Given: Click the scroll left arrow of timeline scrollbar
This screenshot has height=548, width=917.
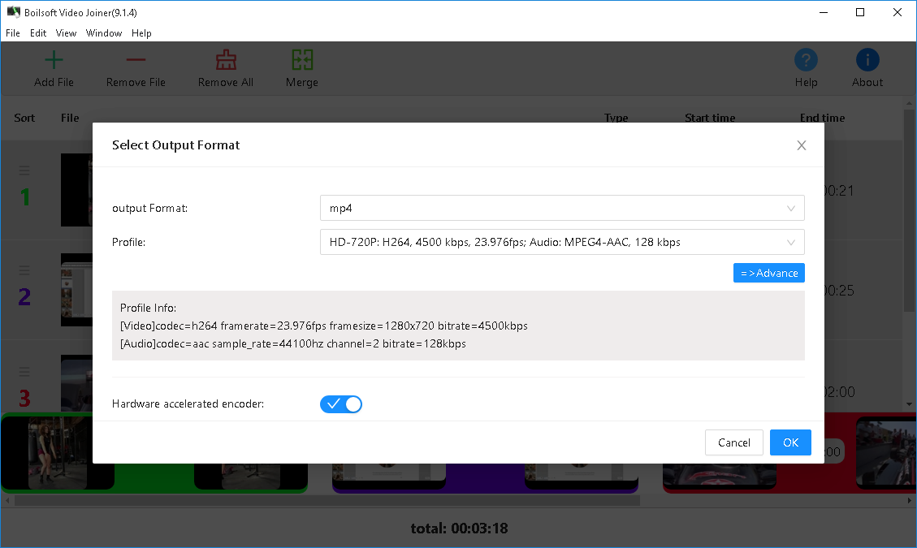Looking at the screenshot, I should 7,501.
